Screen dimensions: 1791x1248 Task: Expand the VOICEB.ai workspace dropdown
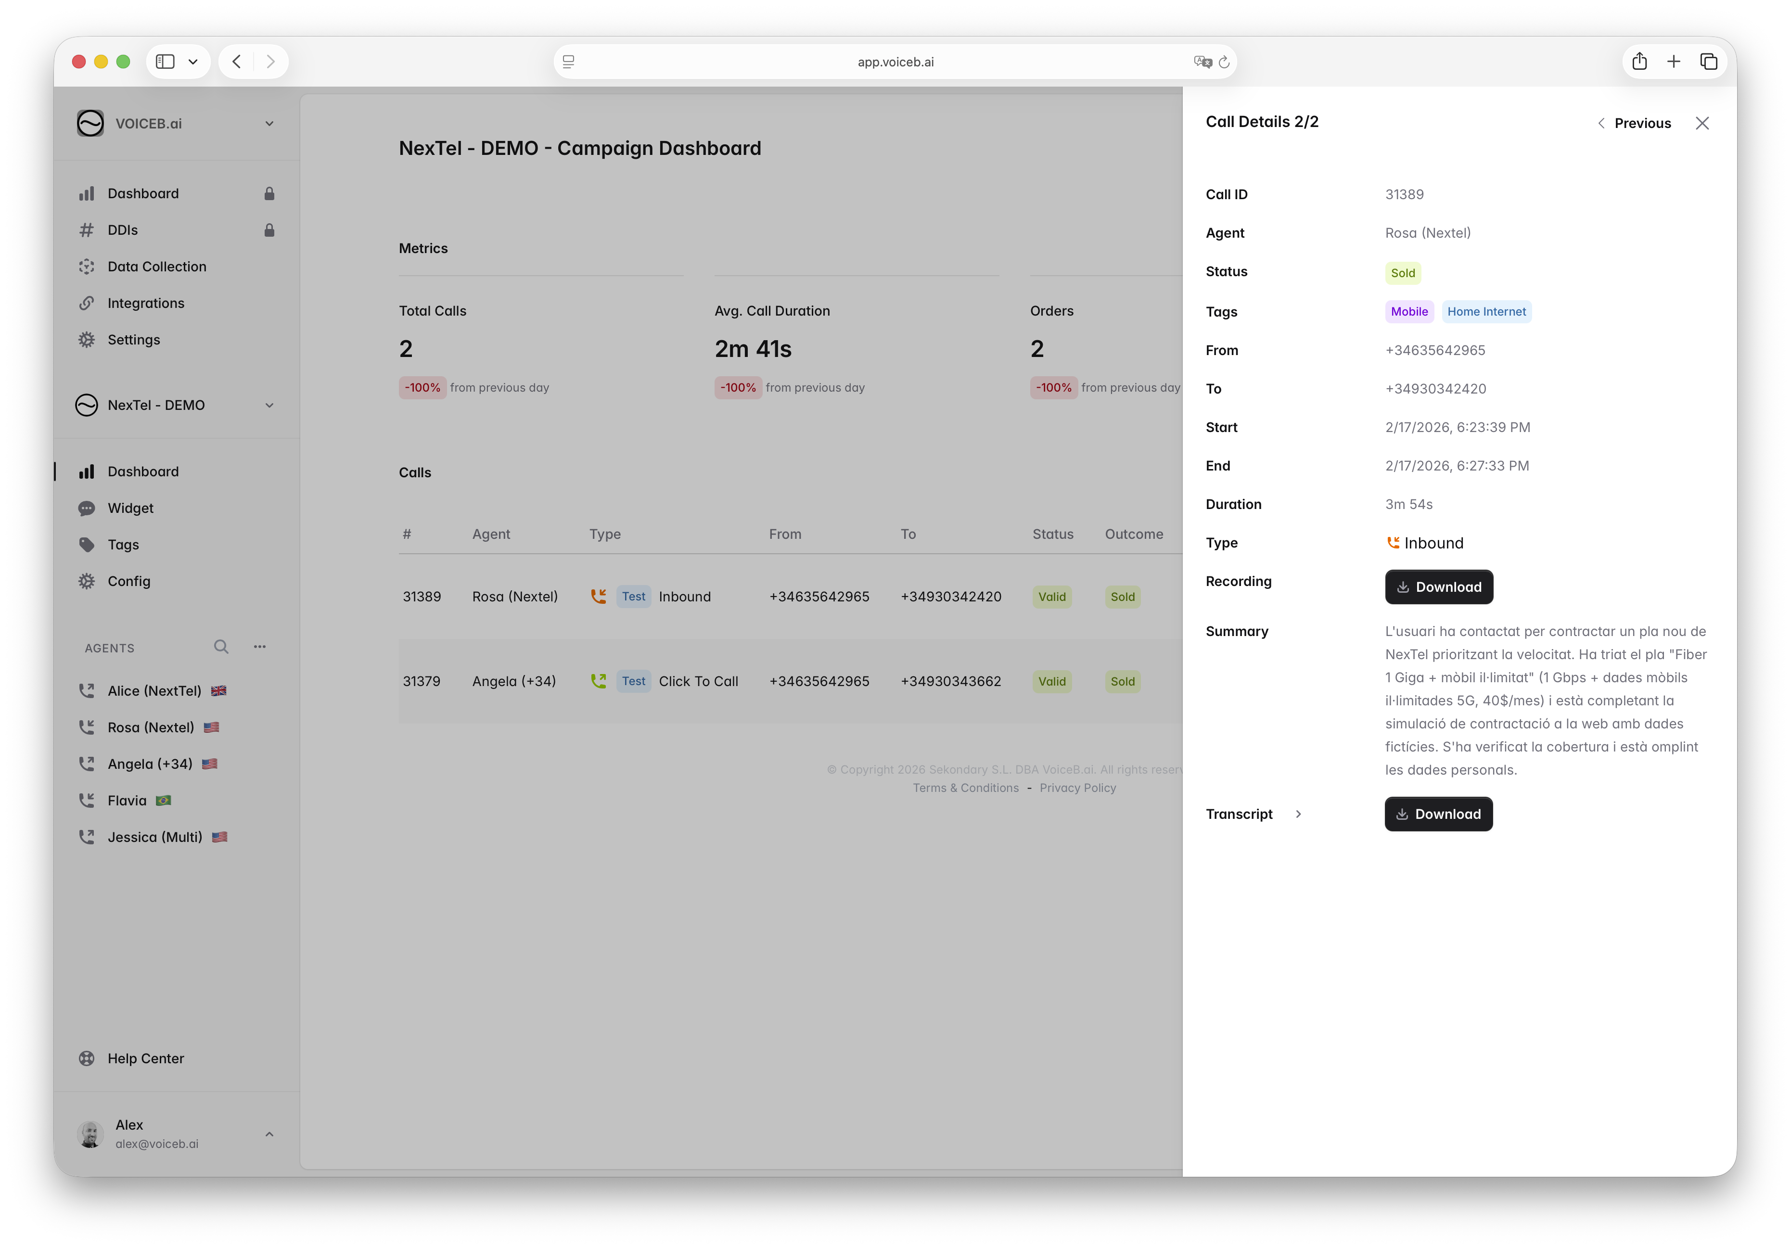269,124
